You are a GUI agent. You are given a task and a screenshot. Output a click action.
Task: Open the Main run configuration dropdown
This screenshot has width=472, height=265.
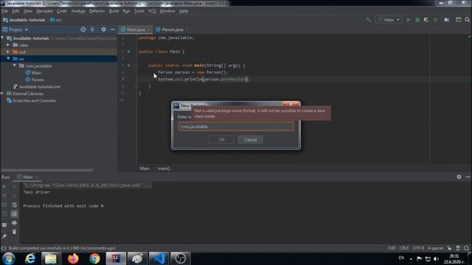389,20
